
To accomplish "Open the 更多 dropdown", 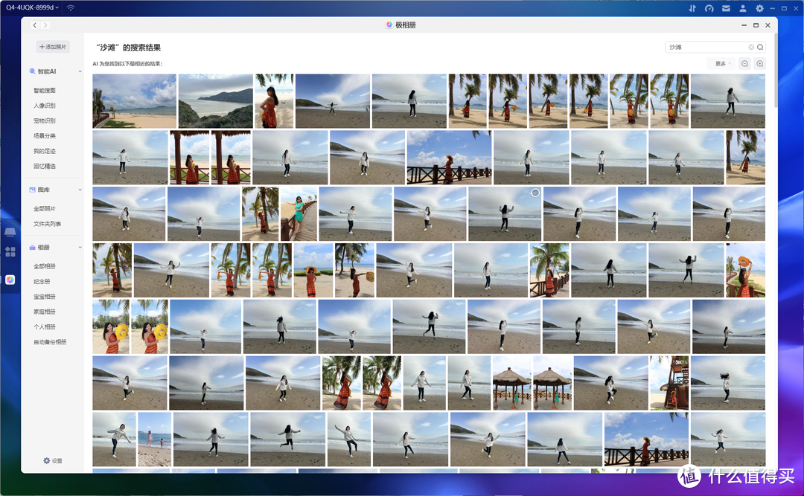I will (x=722, y=64).
